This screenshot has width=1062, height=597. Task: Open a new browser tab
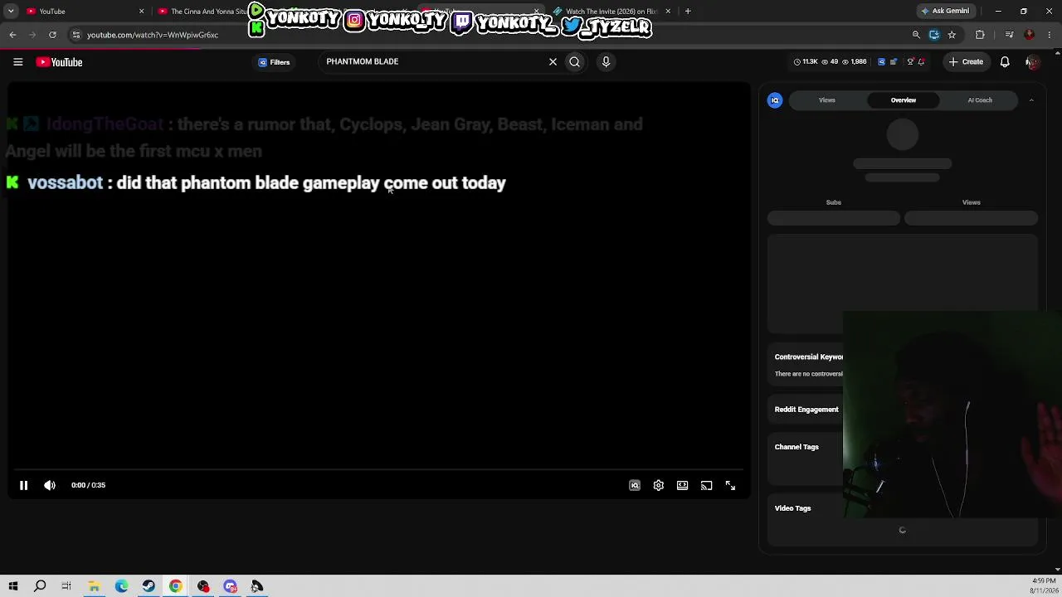[x=688, y=11]
